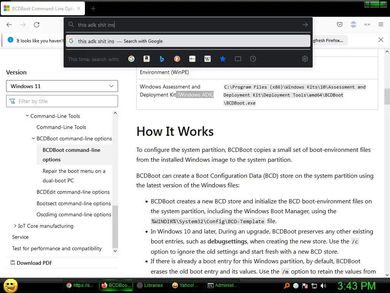Click the /m option code text
The image size is (390, 293).
285,272
